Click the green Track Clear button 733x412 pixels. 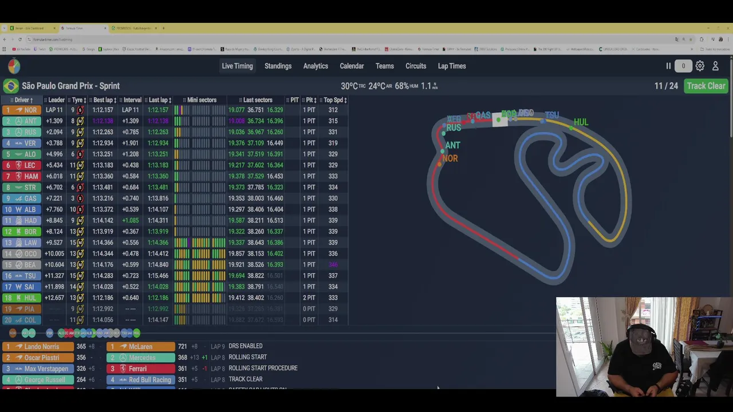pos(706,86)
